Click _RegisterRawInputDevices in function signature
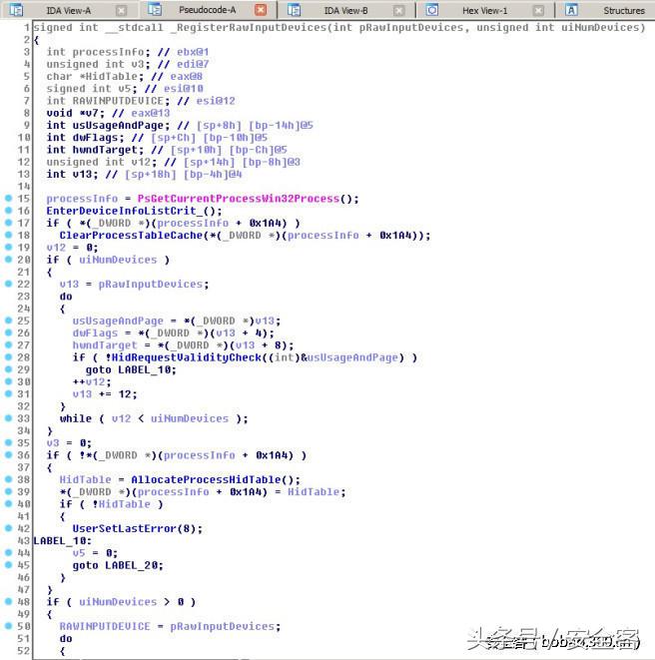The width and height of the screenshot is (655, 660). pyautogui.click(x=249, y=27)
